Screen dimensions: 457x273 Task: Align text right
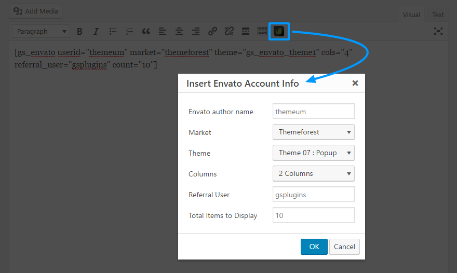click(196, 32)
